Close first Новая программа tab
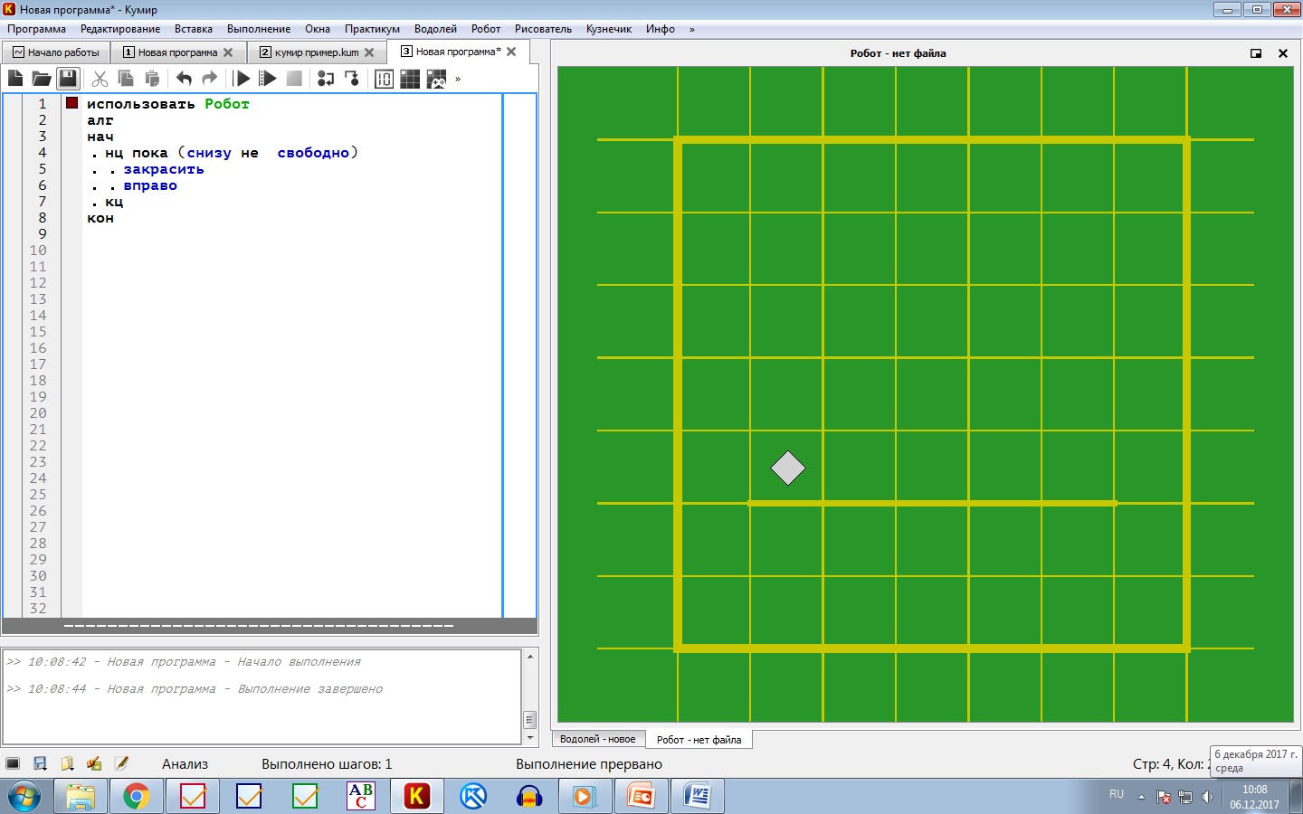1303x814 pixels. pyautogui.click(x=228, y=52)
